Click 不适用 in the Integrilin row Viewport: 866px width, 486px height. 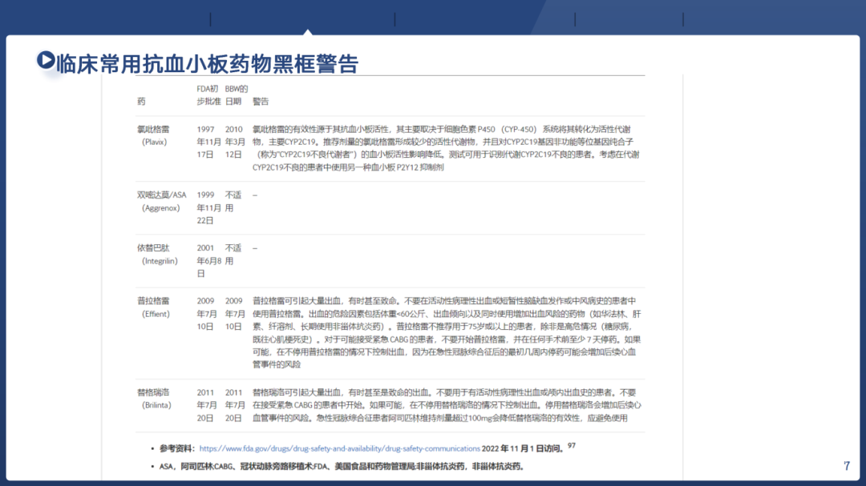pyautogui.click(x=233, y=255)
